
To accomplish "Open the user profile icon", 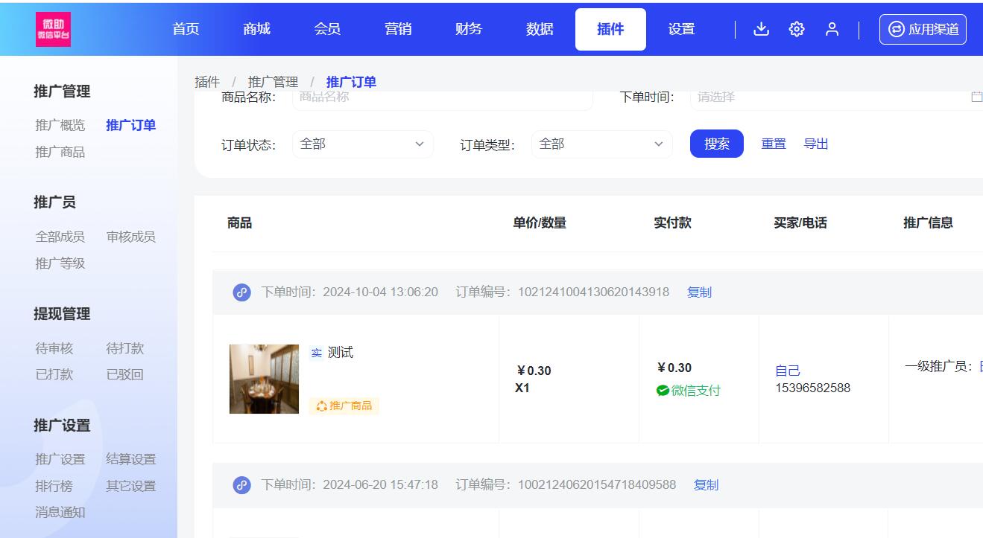I will coord(832,29).
